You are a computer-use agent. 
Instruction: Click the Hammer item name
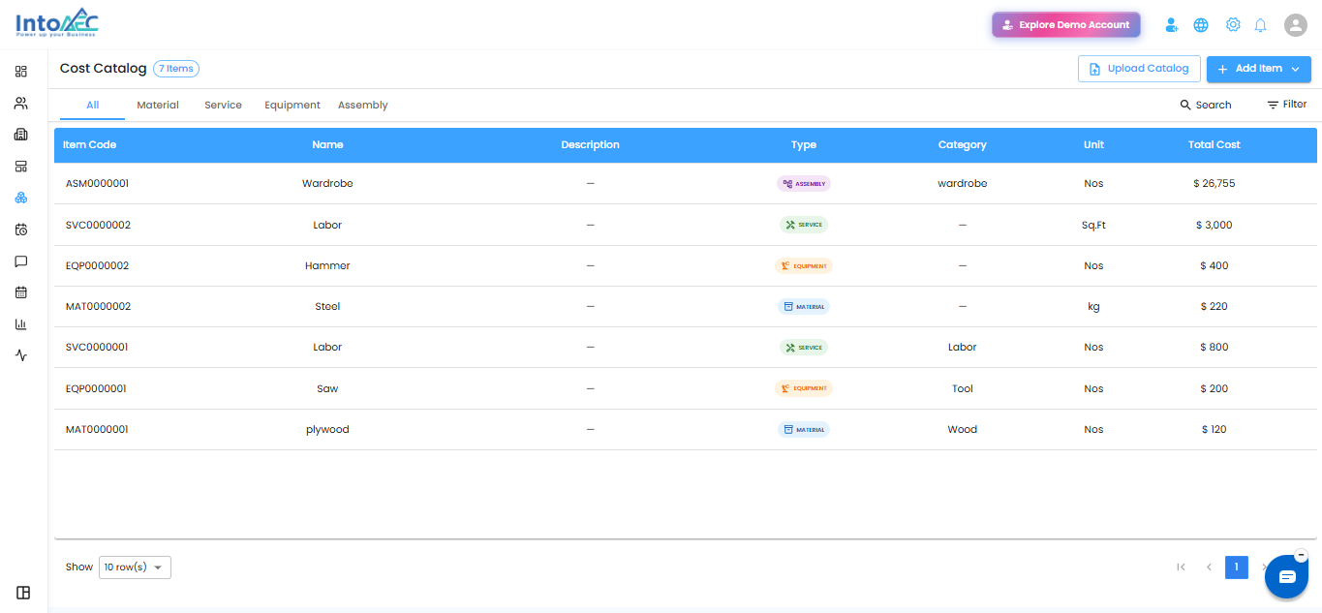tap(327, 266)
